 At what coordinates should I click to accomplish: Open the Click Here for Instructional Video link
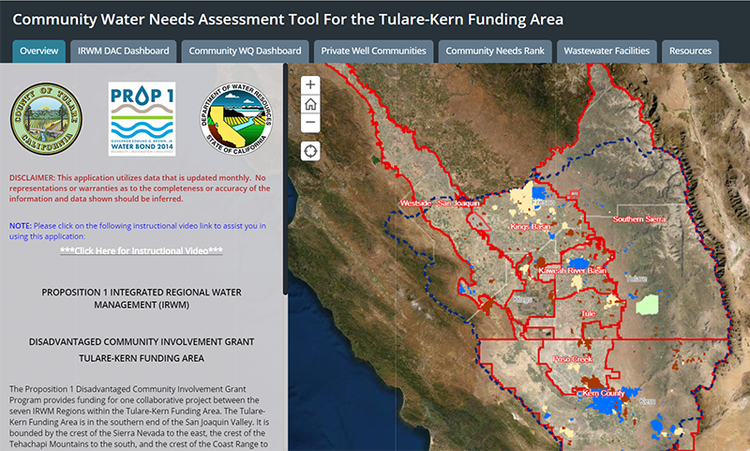pos(142,250)
